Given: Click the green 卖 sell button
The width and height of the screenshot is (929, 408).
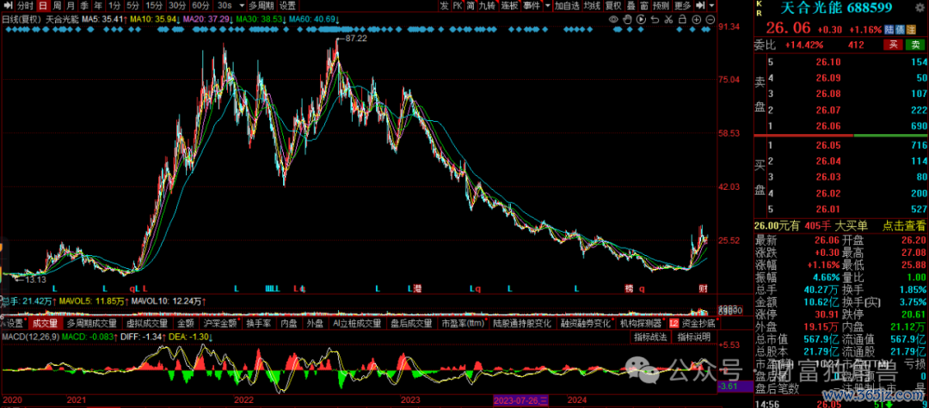Looking at the screenshot, I should (915, 45).
